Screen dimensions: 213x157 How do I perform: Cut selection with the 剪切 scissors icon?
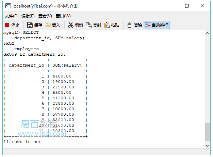pyautogui.click(x=71, y=25)
